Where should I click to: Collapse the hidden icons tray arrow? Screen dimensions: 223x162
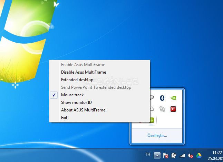click(157, 155)
